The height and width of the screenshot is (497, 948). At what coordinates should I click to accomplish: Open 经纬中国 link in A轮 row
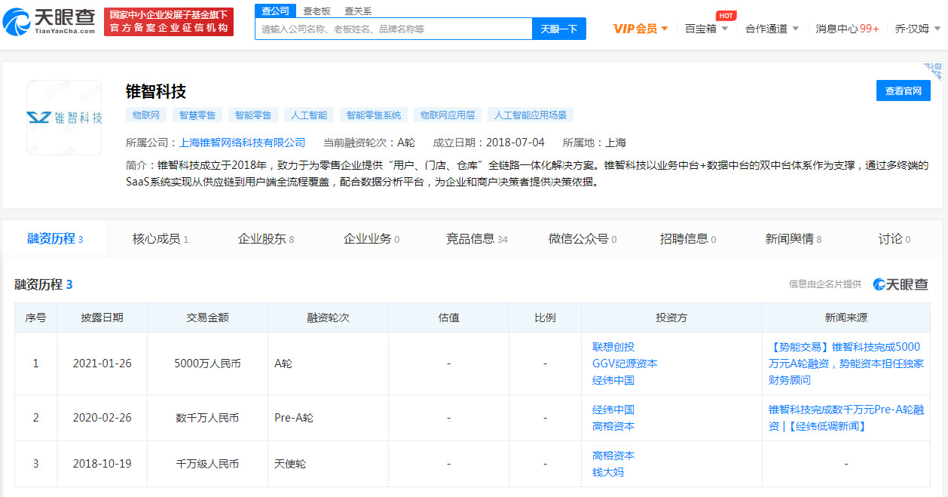tap(613, 380)
